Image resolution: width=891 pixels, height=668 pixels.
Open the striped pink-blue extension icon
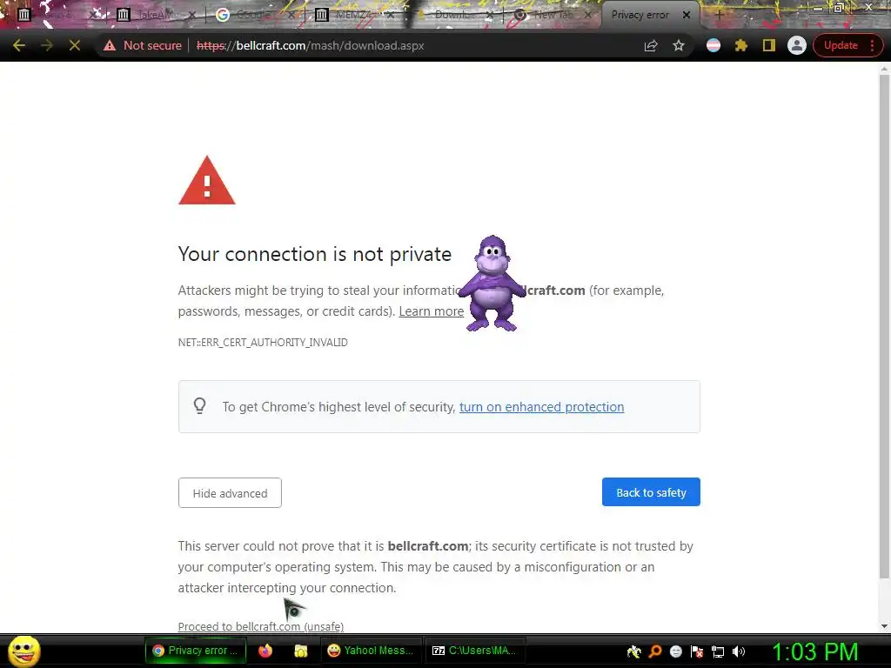[713, 45]
